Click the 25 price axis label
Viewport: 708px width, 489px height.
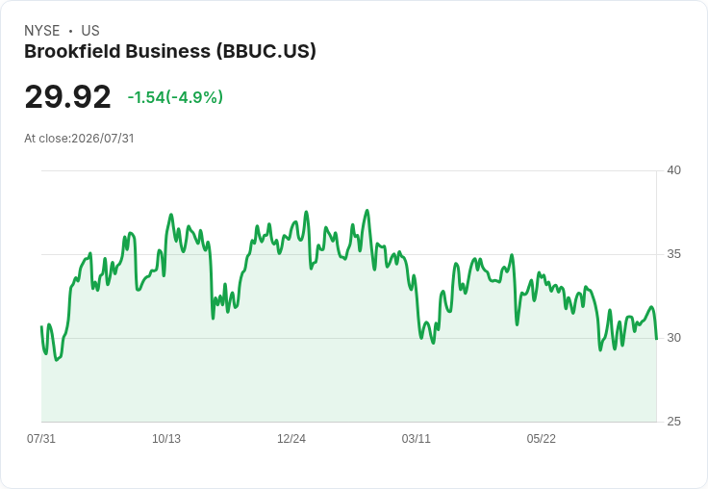point(674,422)
